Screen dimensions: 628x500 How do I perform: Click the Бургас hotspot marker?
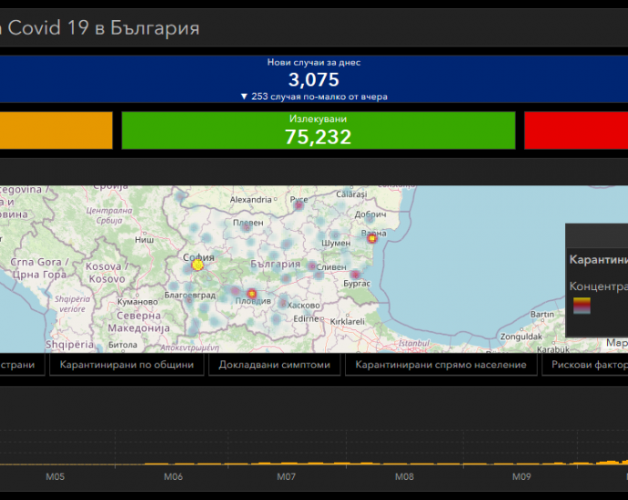pos(355,275)
